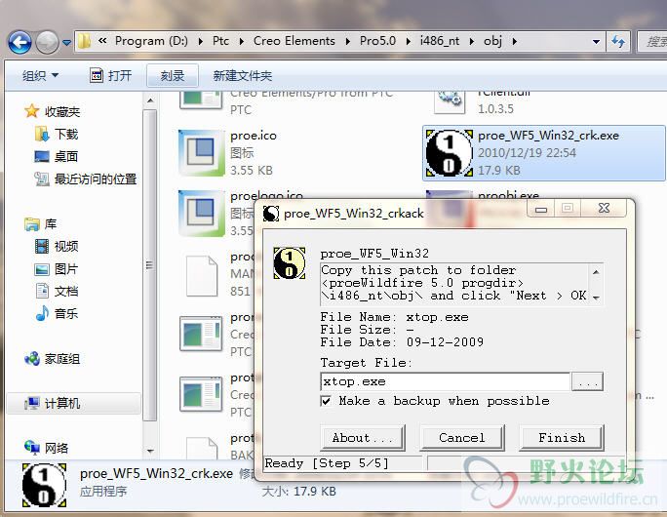Open the address bar history dropdown
The height and width of the screenshot is (517, 667).
tap(596, 42)
